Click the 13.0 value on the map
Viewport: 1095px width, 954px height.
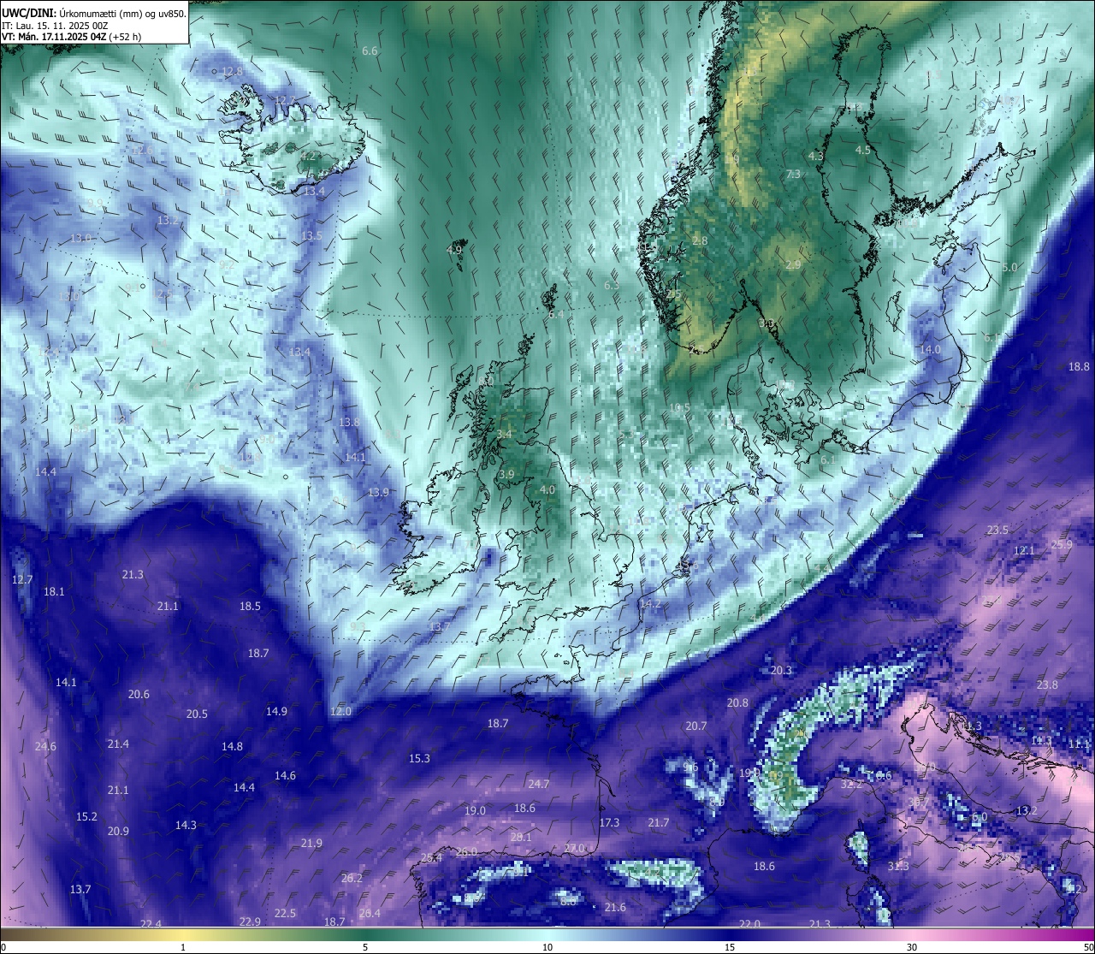point(81,238)
